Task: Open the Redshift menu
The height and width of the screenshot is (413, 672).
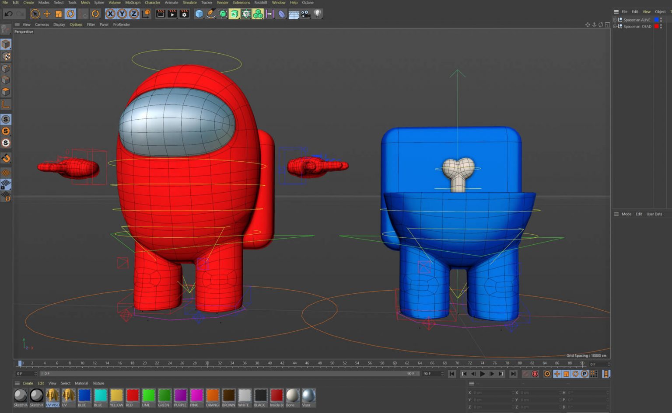Action: [x=261, y=3]
